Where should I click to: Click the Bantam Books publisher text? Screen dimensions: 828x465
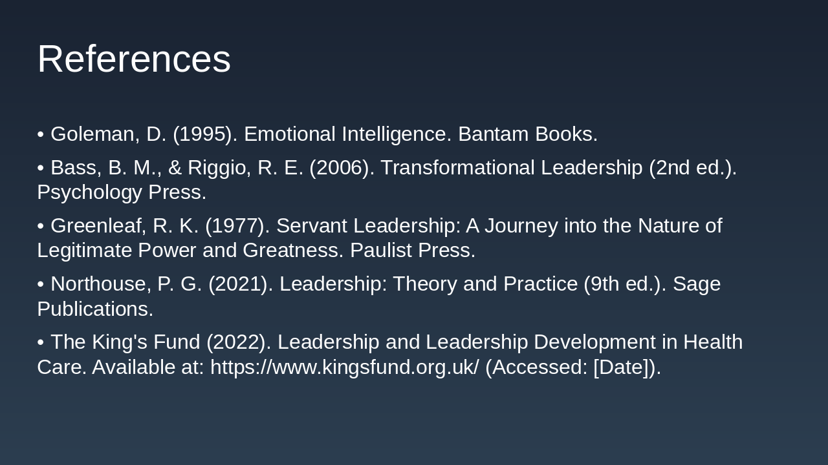click(x=527, y=134)
